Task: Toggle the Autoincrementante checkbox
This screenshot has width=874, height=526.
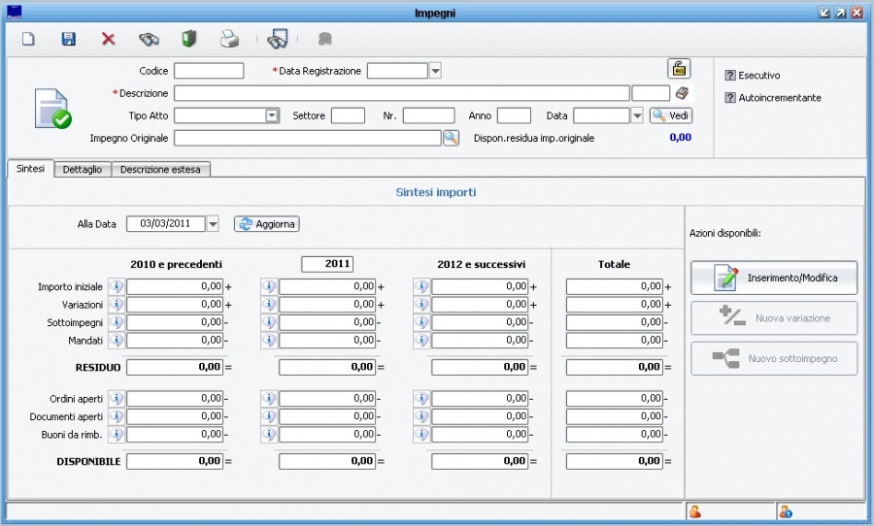Action: pyautogui.click(x=730, y=98)
